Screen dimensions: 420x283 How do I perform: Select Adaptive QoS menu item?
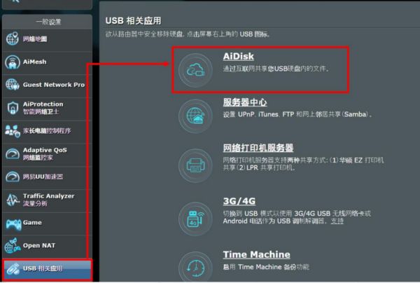(x=47, y=154)
